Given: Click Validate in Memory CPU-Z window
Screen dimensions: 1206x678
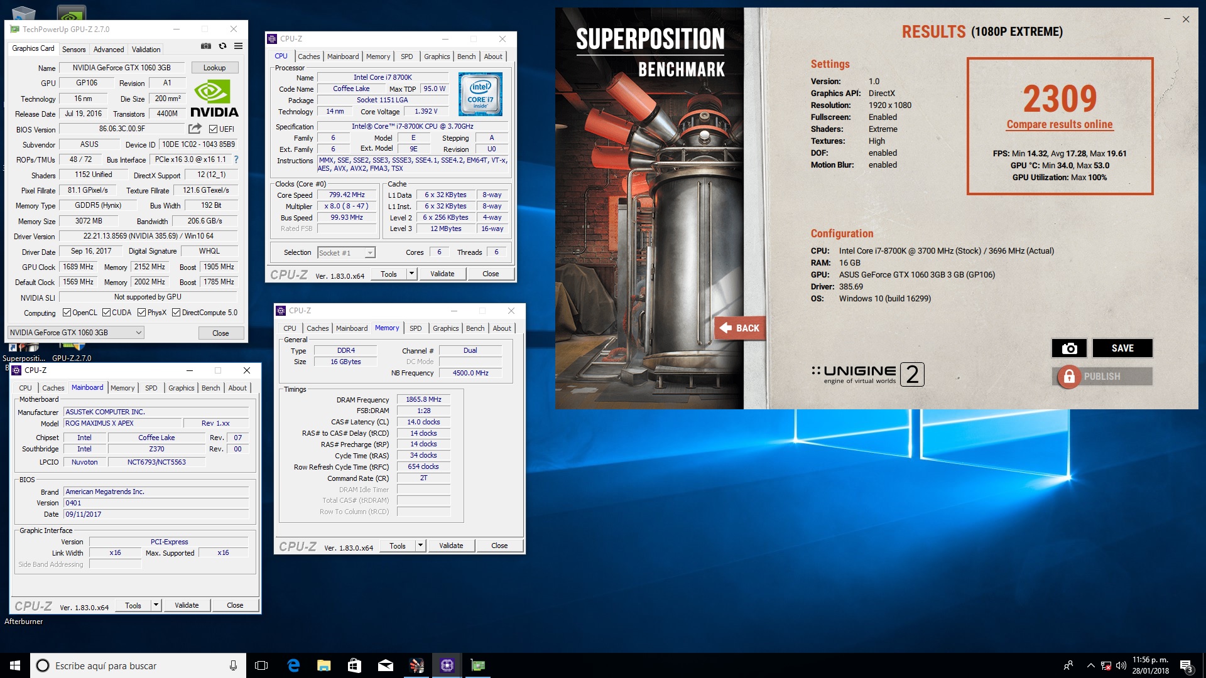Looking at the screenshot, I should click(x=451, y=546).
